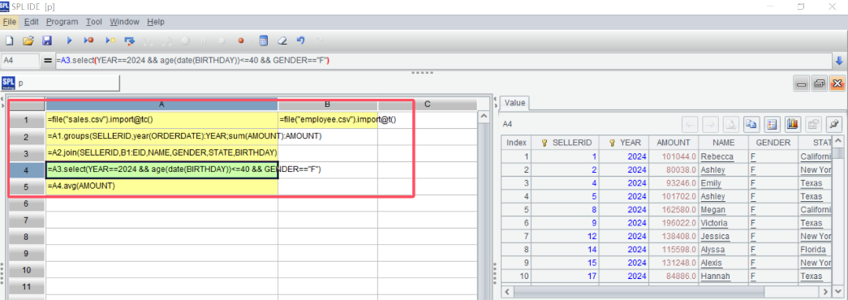Click Florida in Alyssa's row
This screenshot has height=300, width=848.
[813, 250]
